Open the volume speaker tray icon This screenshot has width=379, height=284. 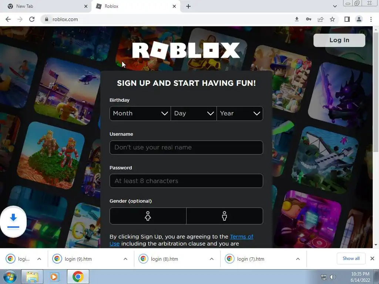[333, 277]
